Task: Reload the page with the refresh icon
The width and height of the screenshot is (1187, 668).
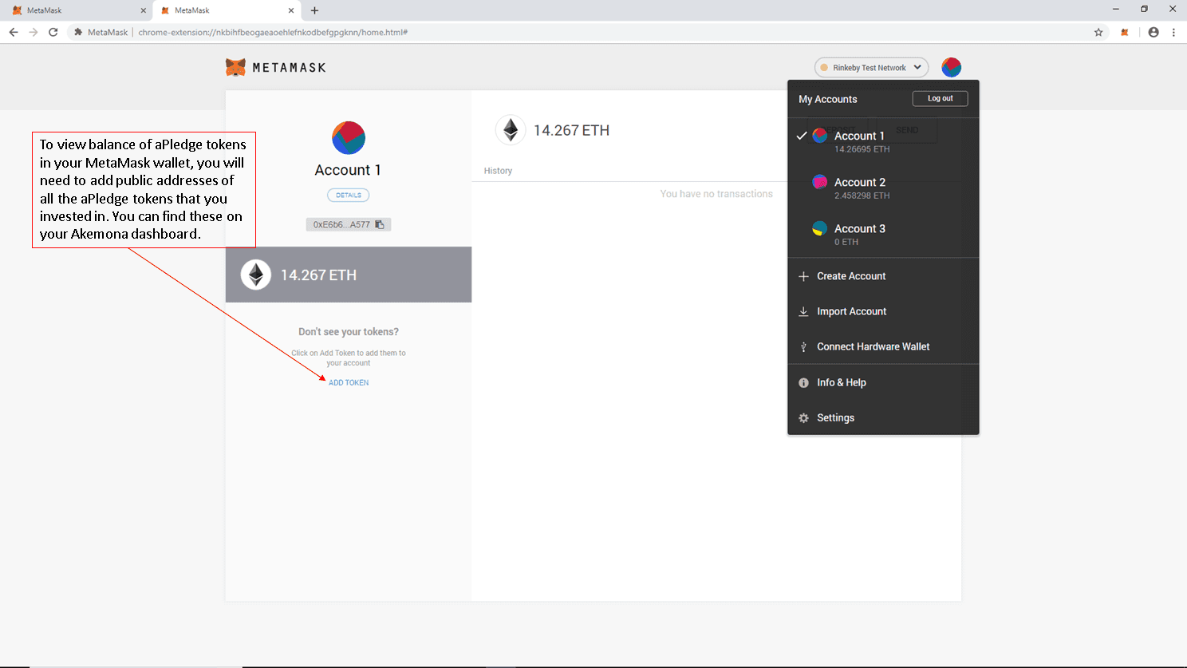Action: (53, 32)
